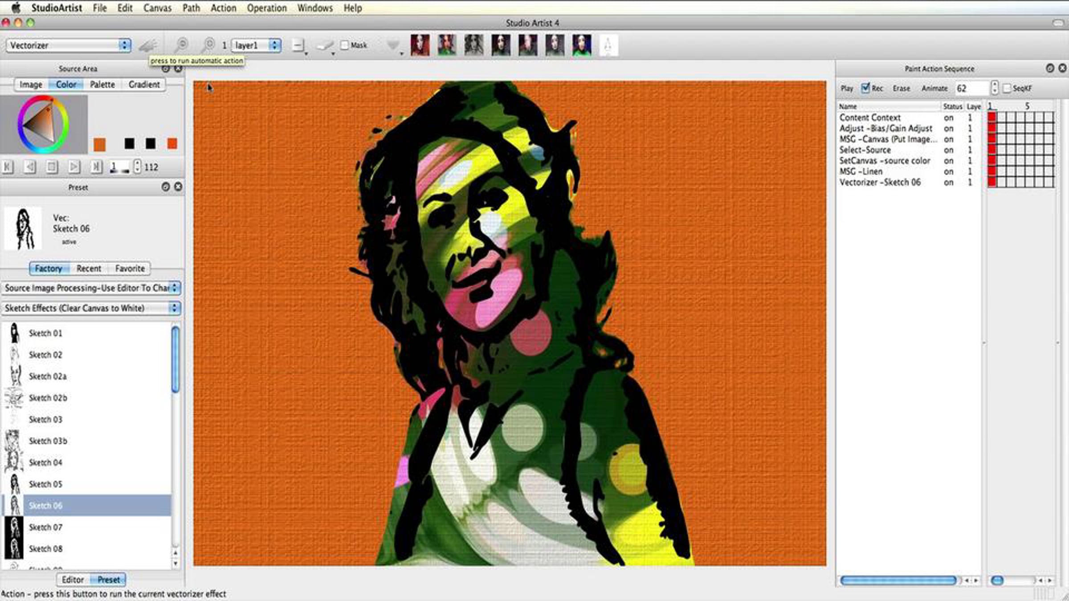Click the eraser icon in toolbar

(325, 45)
